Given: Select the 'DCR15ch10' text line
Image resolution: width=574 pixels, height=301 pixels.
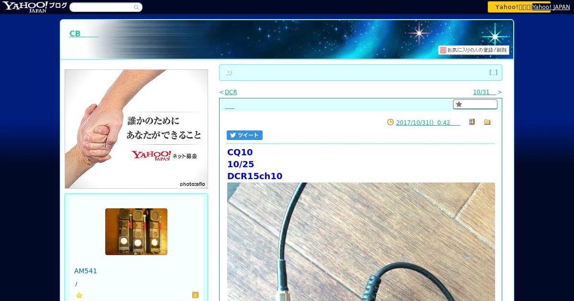Looking at the screenshot, I should point(255,176).
